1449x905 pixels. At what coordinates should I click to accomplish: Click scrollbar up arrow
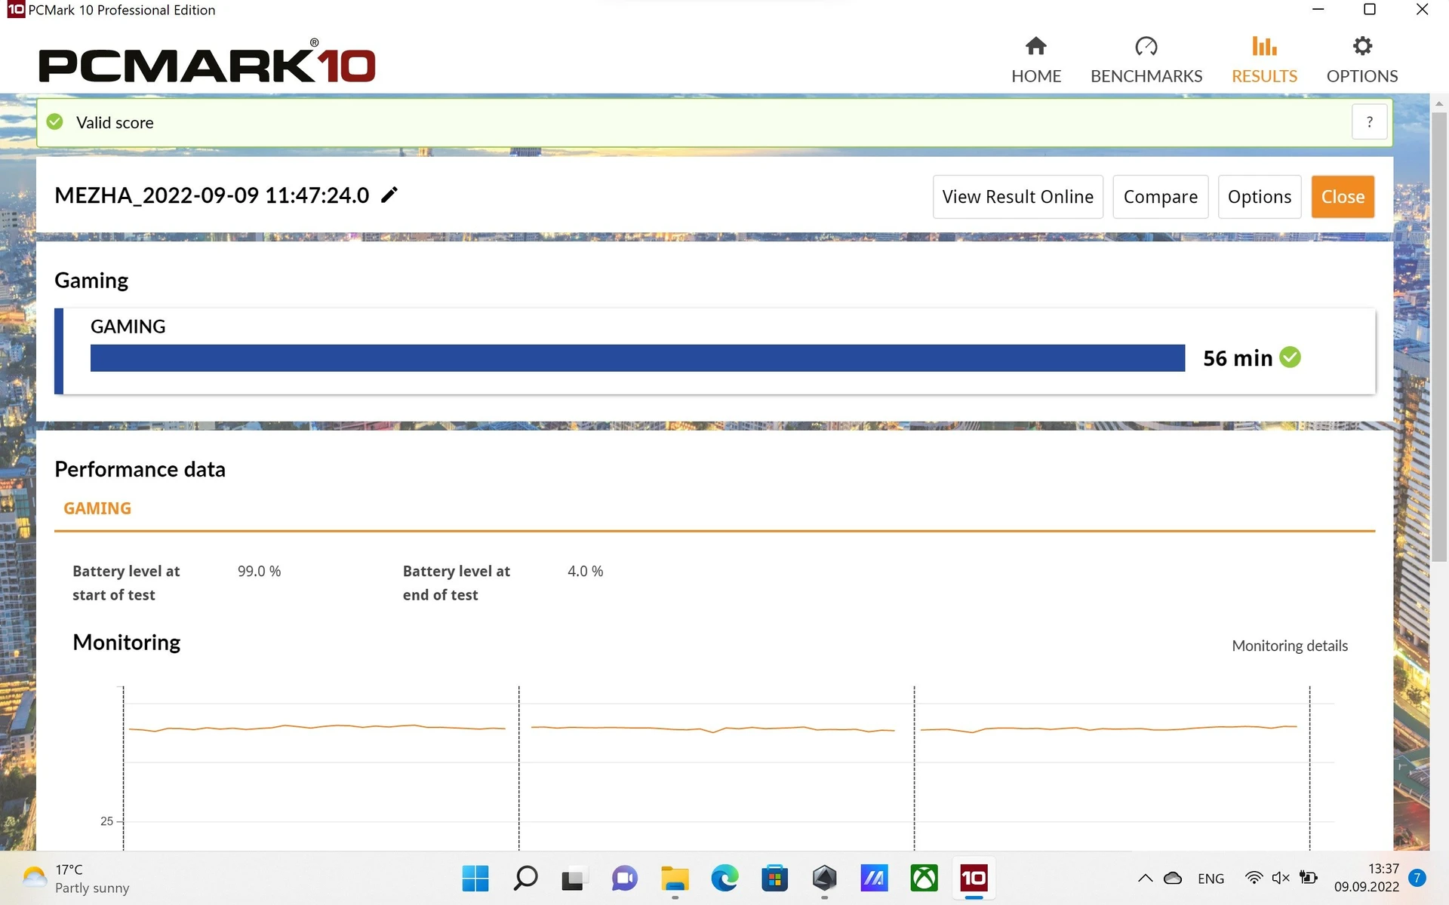pos(1439,104)
